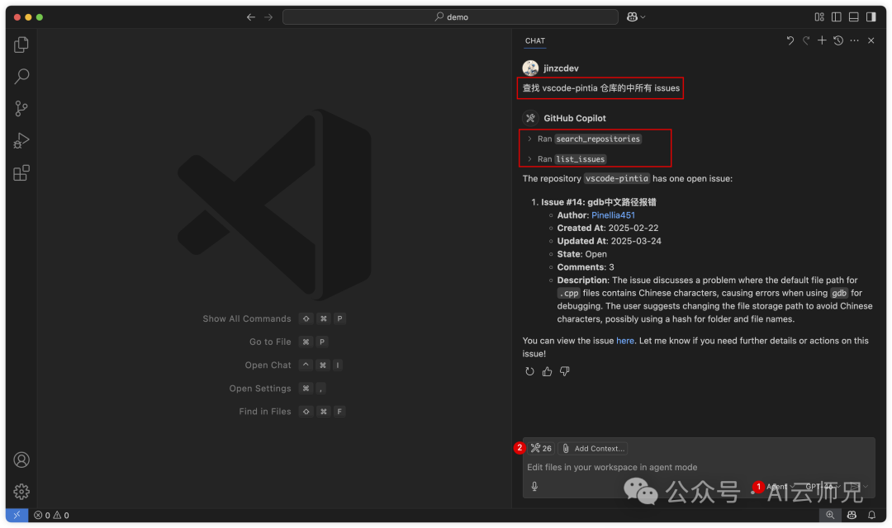Close the chat panel
Viewport: 892px width, 528px height.
871,40
